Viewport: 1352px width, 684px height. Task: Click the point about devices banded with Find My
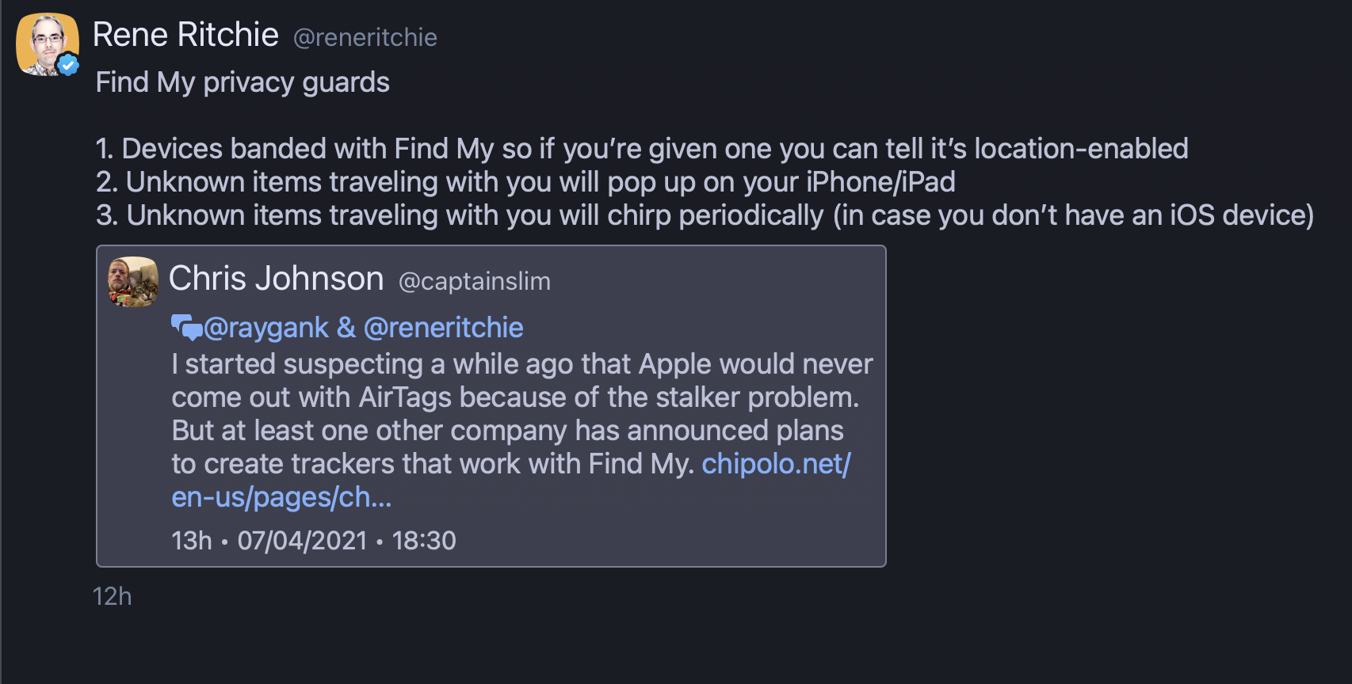click(641, 149)
